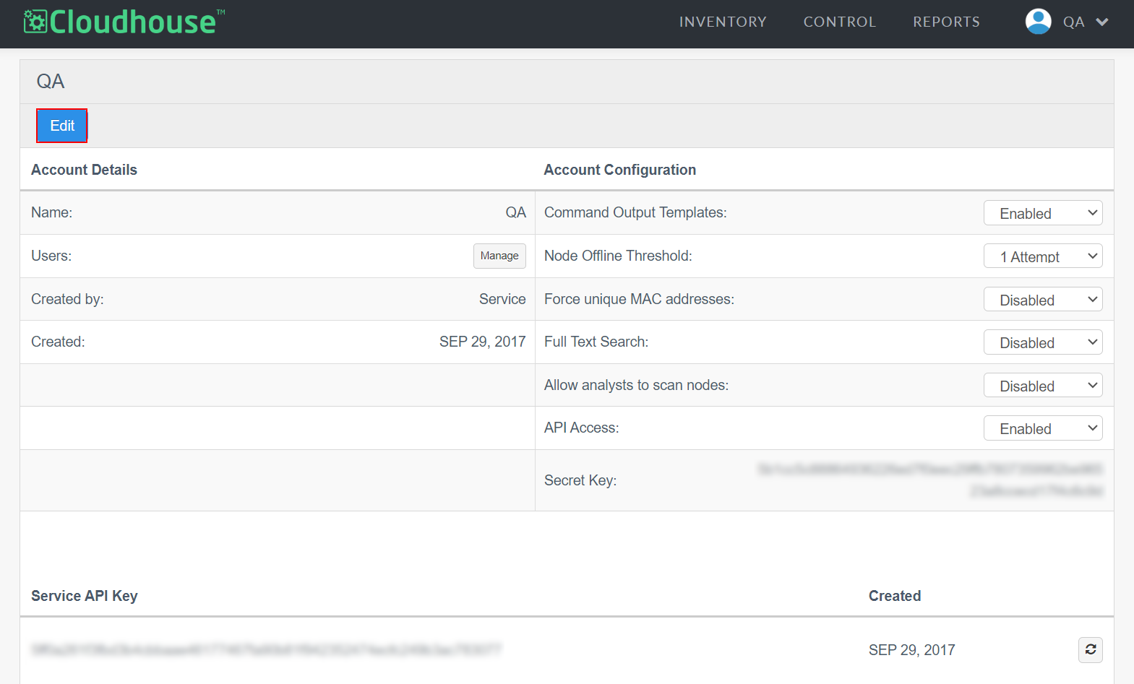Open the Command Output Templates dropdown

[x=1043, y=213]
